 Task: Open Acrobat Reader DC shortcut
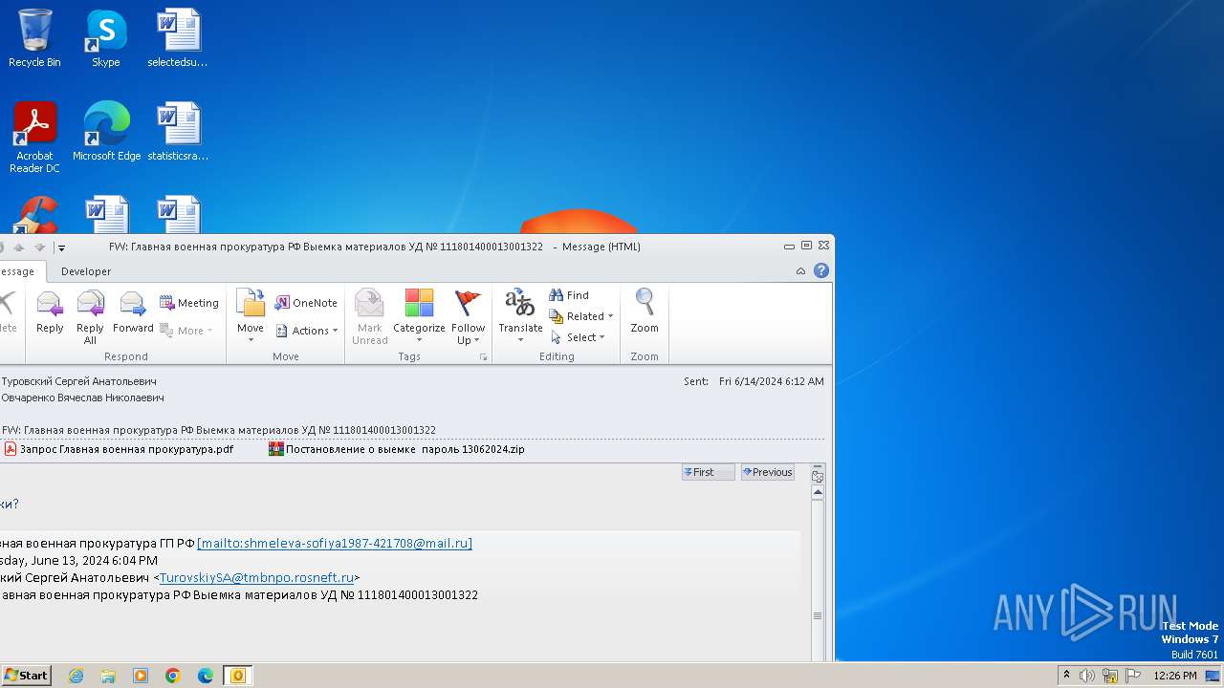tap(34, 138)
